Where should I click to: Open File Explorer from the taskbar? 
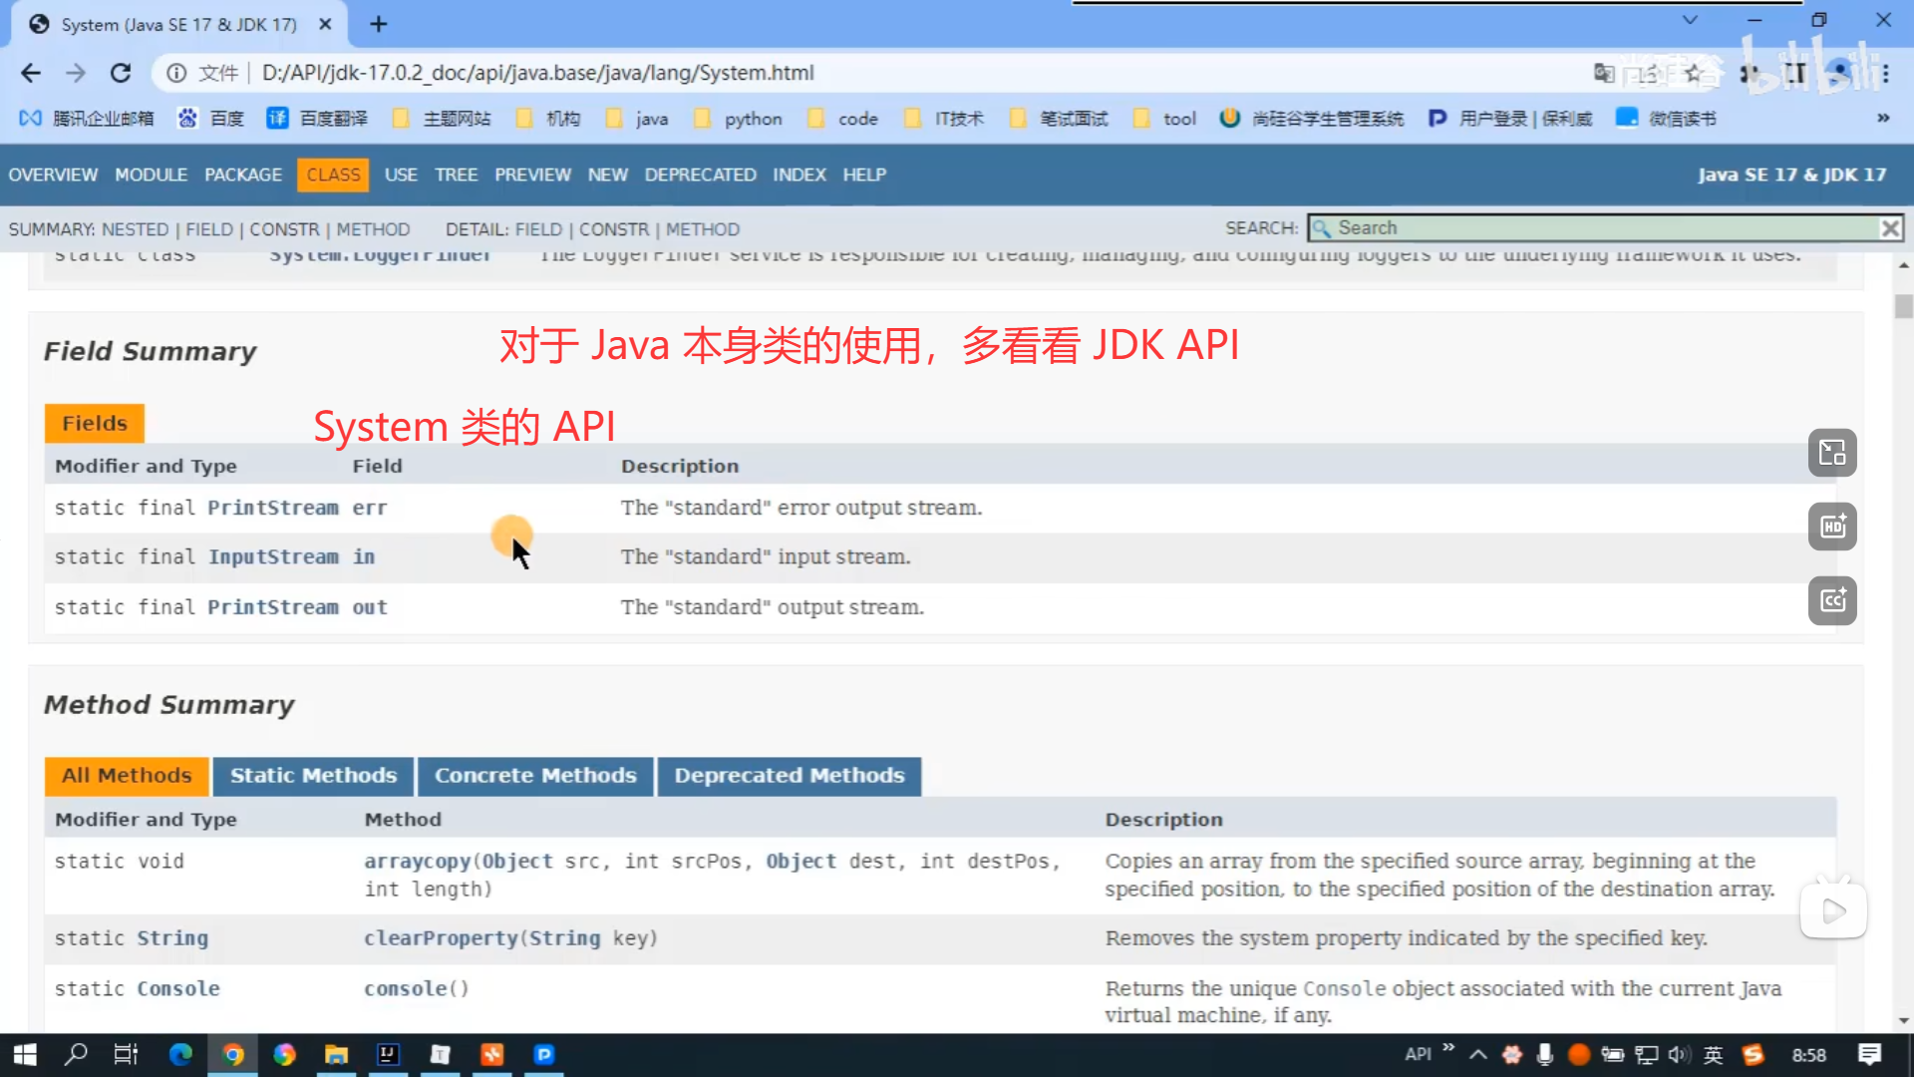(336, 1054)
